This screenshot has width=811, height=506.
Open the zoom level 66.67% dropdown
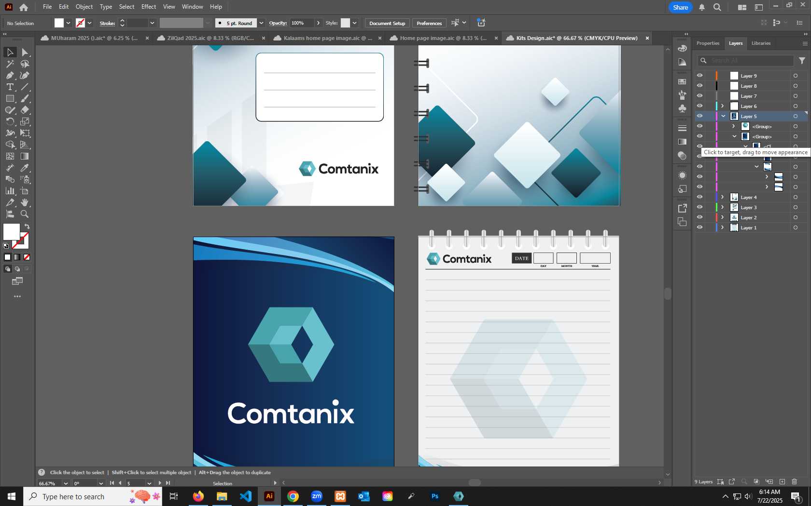pos(66,483)
